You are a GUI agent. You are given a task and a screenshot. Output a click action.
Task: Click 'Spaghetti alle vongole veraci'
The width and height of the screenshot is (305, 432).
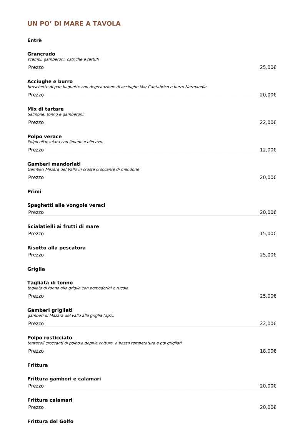(x=66, y=205)
